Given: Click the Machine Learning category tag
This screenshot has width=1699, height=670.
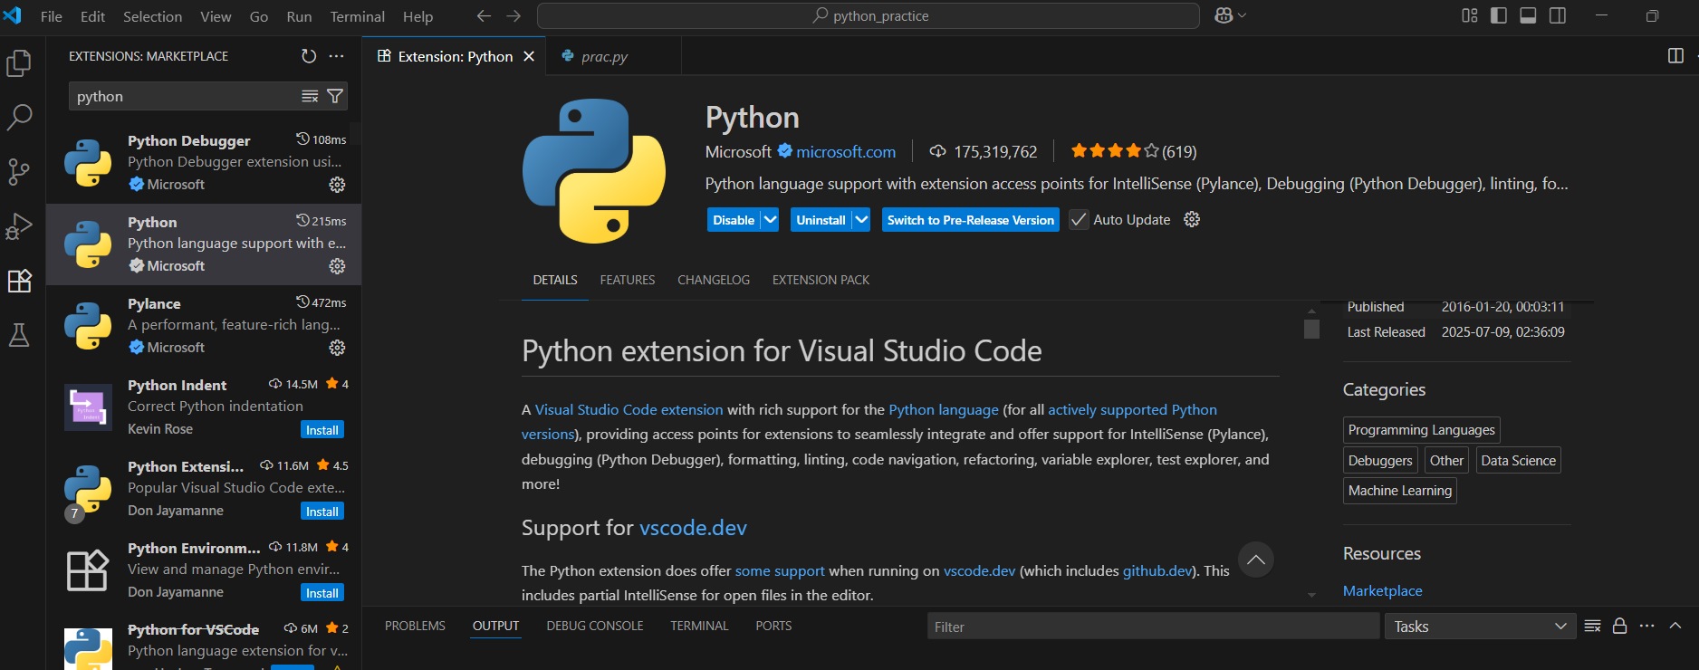Looking at the screenshot, I should coord(1400,491).
